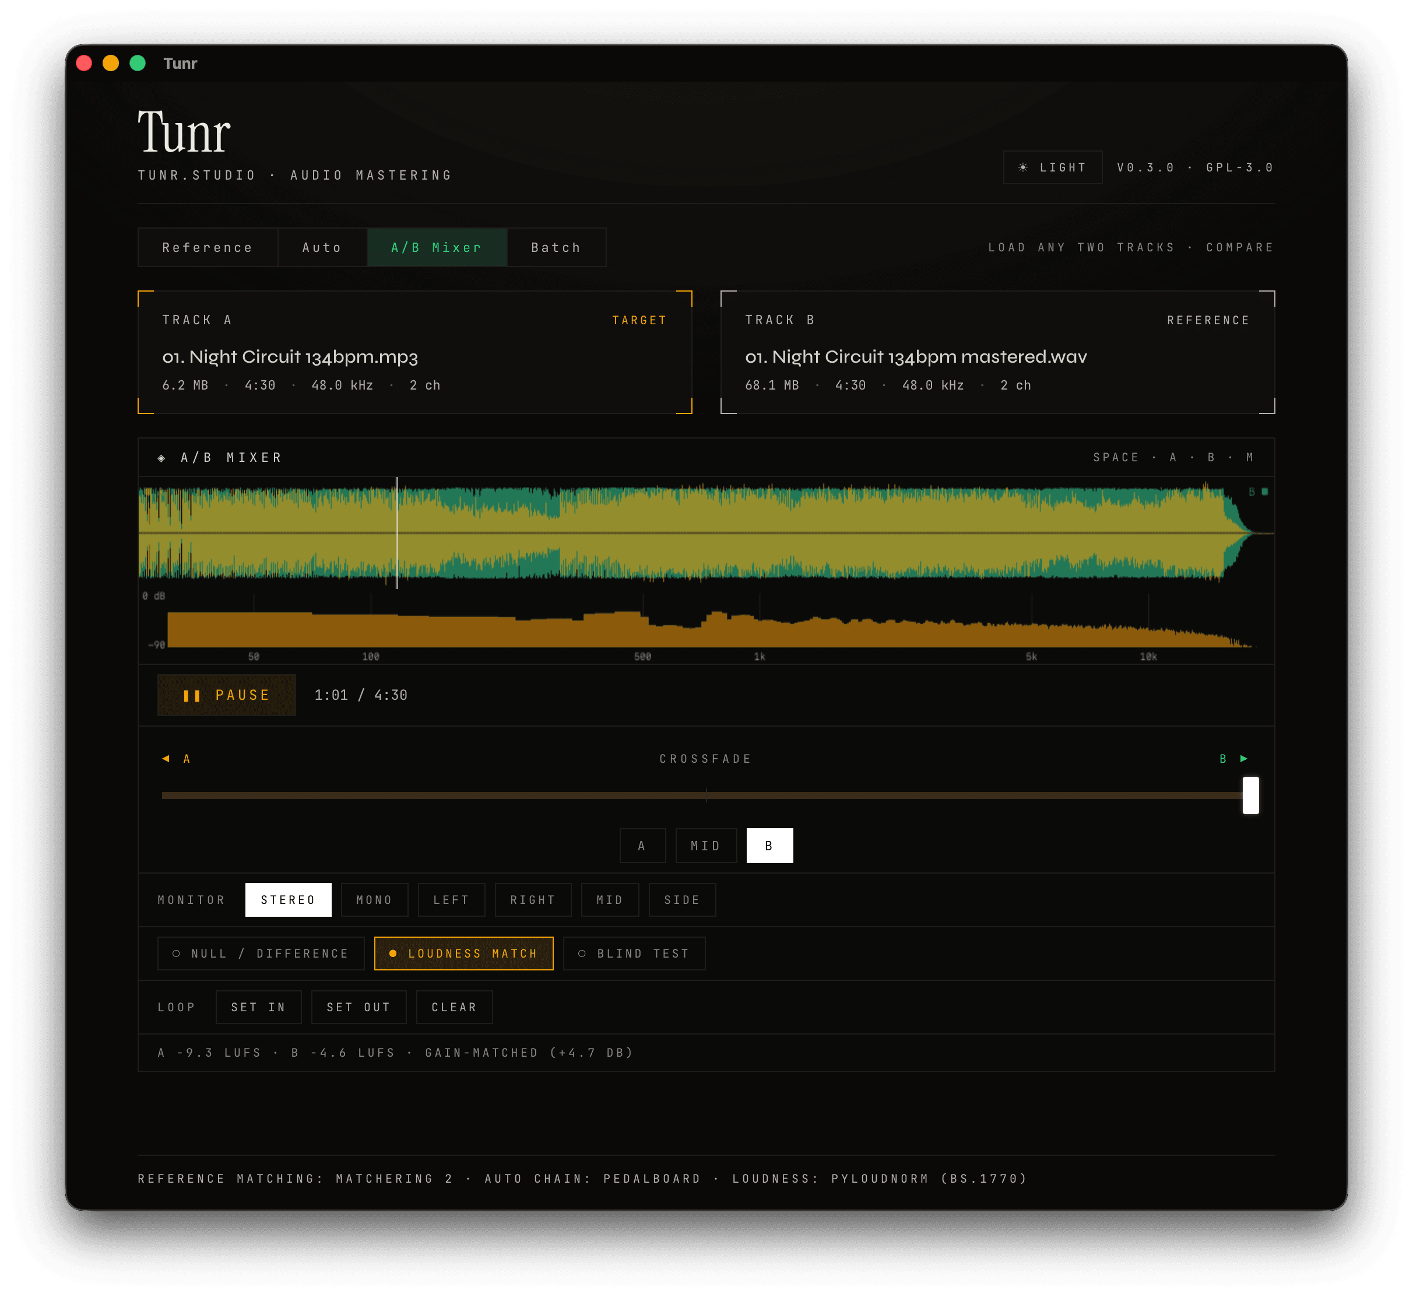
Task: Toggle Loudness Match off
Action: pyautogui.click(x=464, y=953)
